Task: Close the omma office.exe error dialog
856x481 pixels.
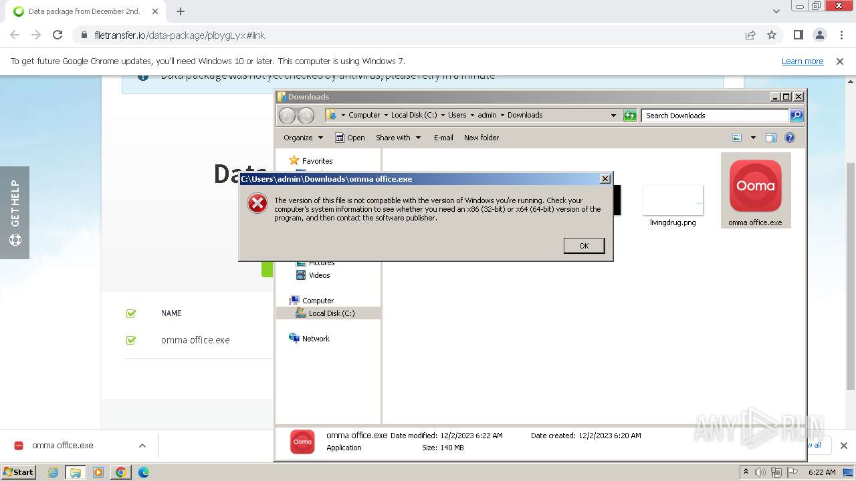Action: 605,178
